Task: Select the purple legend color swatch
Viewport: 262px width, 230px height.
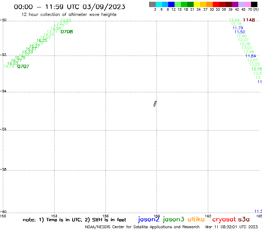Action: point(235,4)
